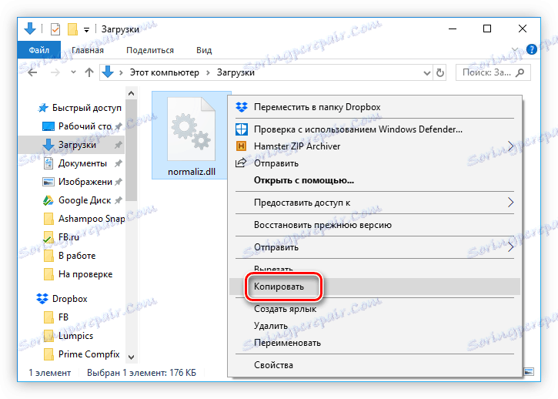Switch to the Вид ribbon tab
This screenshot has width=558, height=399.
pyautogui.click(x=204, y=50)
